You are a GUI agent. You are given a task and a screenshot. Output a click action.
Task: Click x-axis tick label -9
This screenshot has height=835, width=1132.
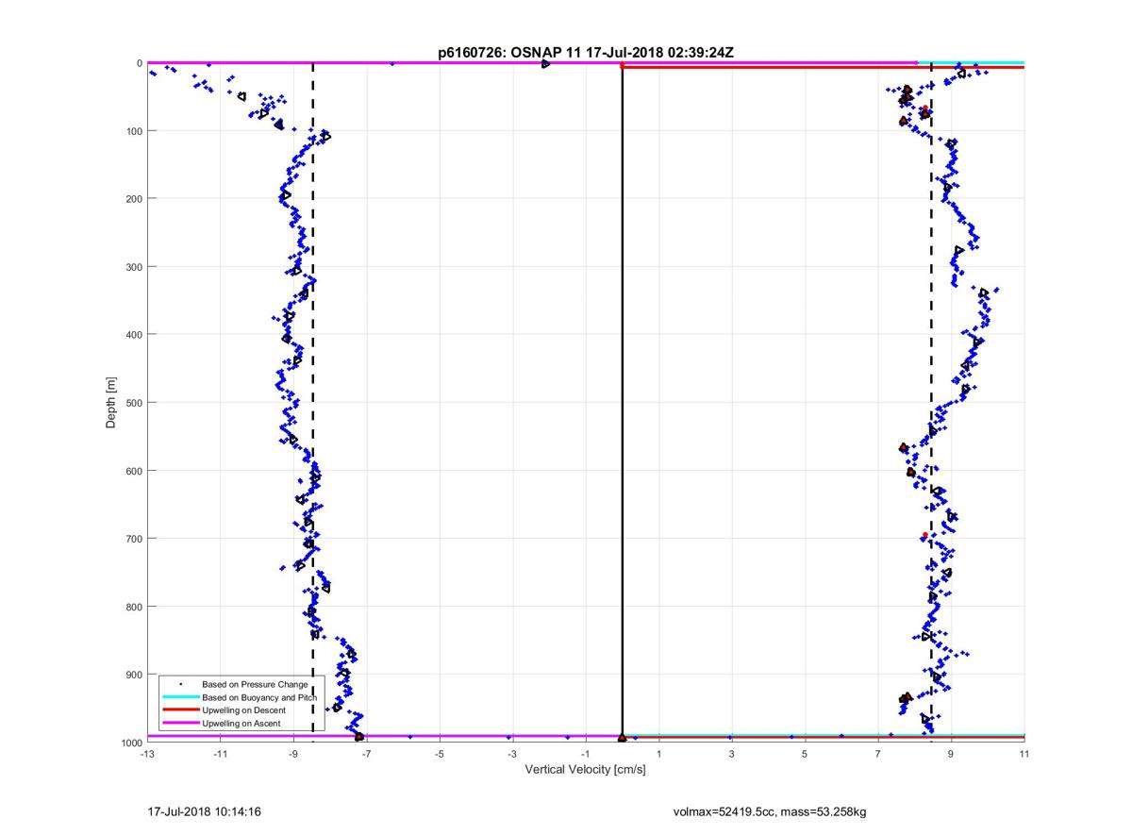tap(292, 753)
